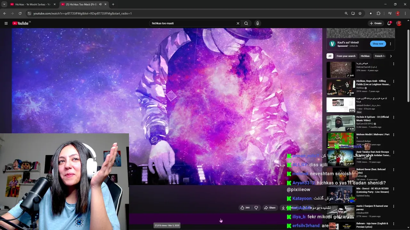Open options menu for Mix Dorcci video
Viewport: 410px width, 230px height.
tap(394, 189)
